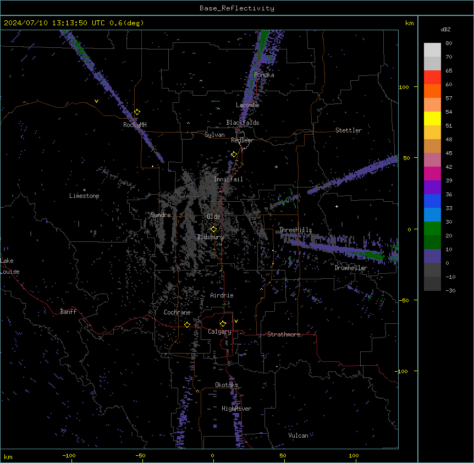Screen dimensions: 474x463
Task: Click the yellow airport marker above Calgary label
Action: (223, 324)
